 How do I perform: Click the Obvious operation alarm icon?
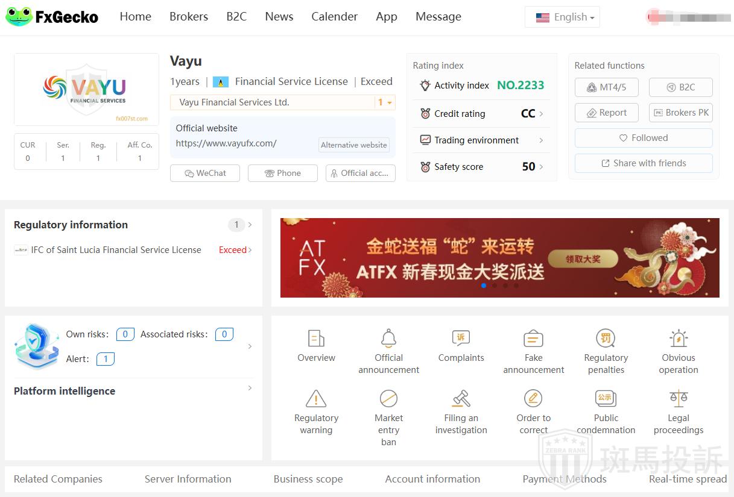679,339
